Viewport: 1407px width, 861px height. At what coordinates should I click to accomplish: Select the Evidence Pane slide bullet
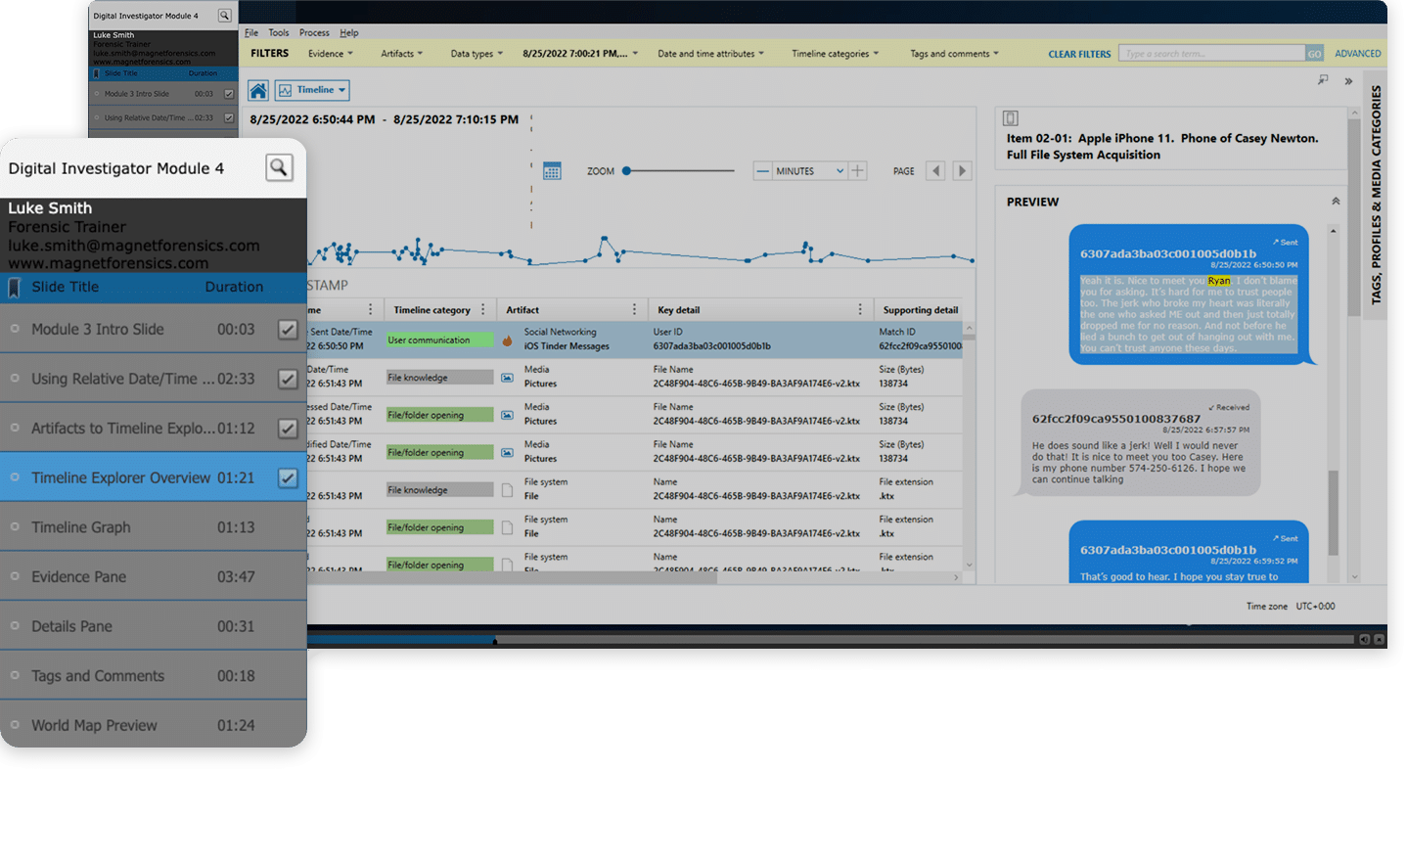15,576
